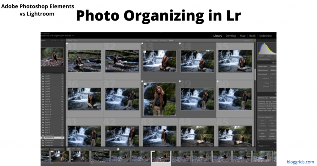Set five-star rating in toolbar
This screenshot has height=166, width=317.
(133, 150)
